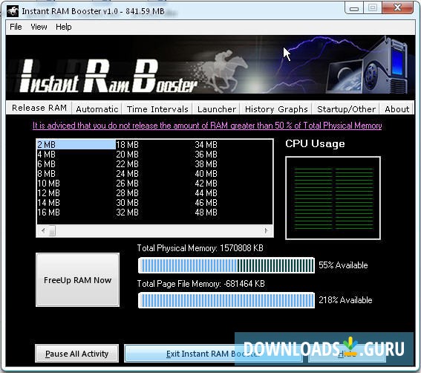The image size is (421, 373).
Task: Click the horizontal scrollbar thumb of the list
Action: tap(52, 230)
